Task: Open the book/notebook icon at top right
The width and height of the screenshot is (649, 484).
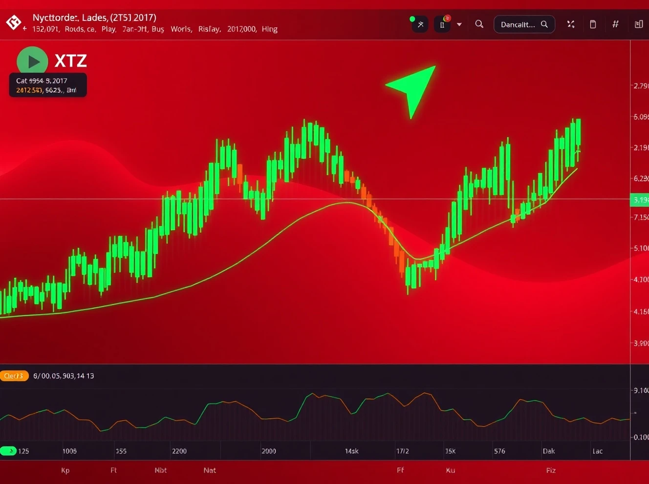Action: coord(638,24)
